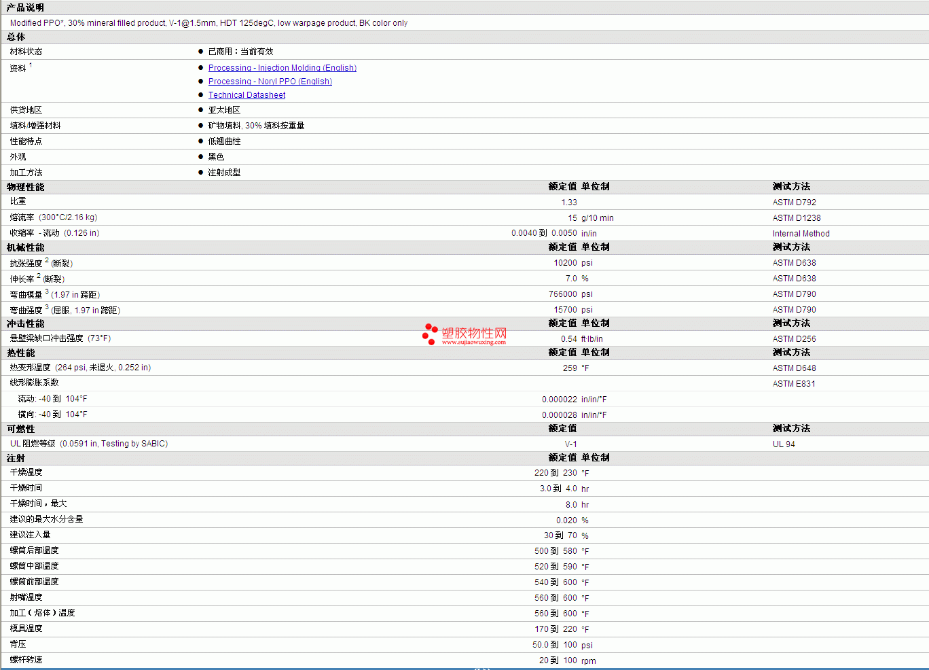Select flexural strength value 15700
This screenshot has height=670, width=929.
[566, 310]
